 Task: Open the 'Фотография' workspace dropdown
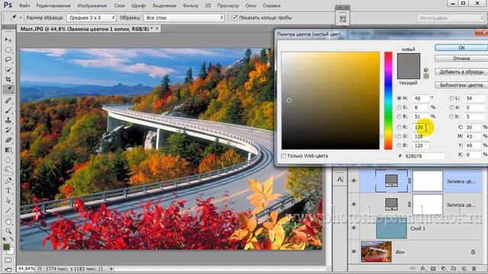tap(451, 18)
